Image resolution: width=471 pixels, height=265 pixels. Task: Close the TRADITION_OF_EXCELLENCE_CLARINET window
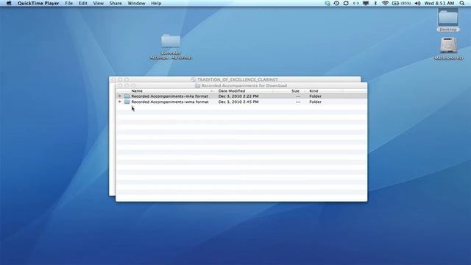coord(113,79)
